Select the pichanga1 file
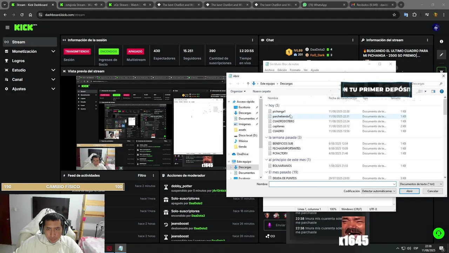This screenshot has height=253, width=449. click(279, 111)
